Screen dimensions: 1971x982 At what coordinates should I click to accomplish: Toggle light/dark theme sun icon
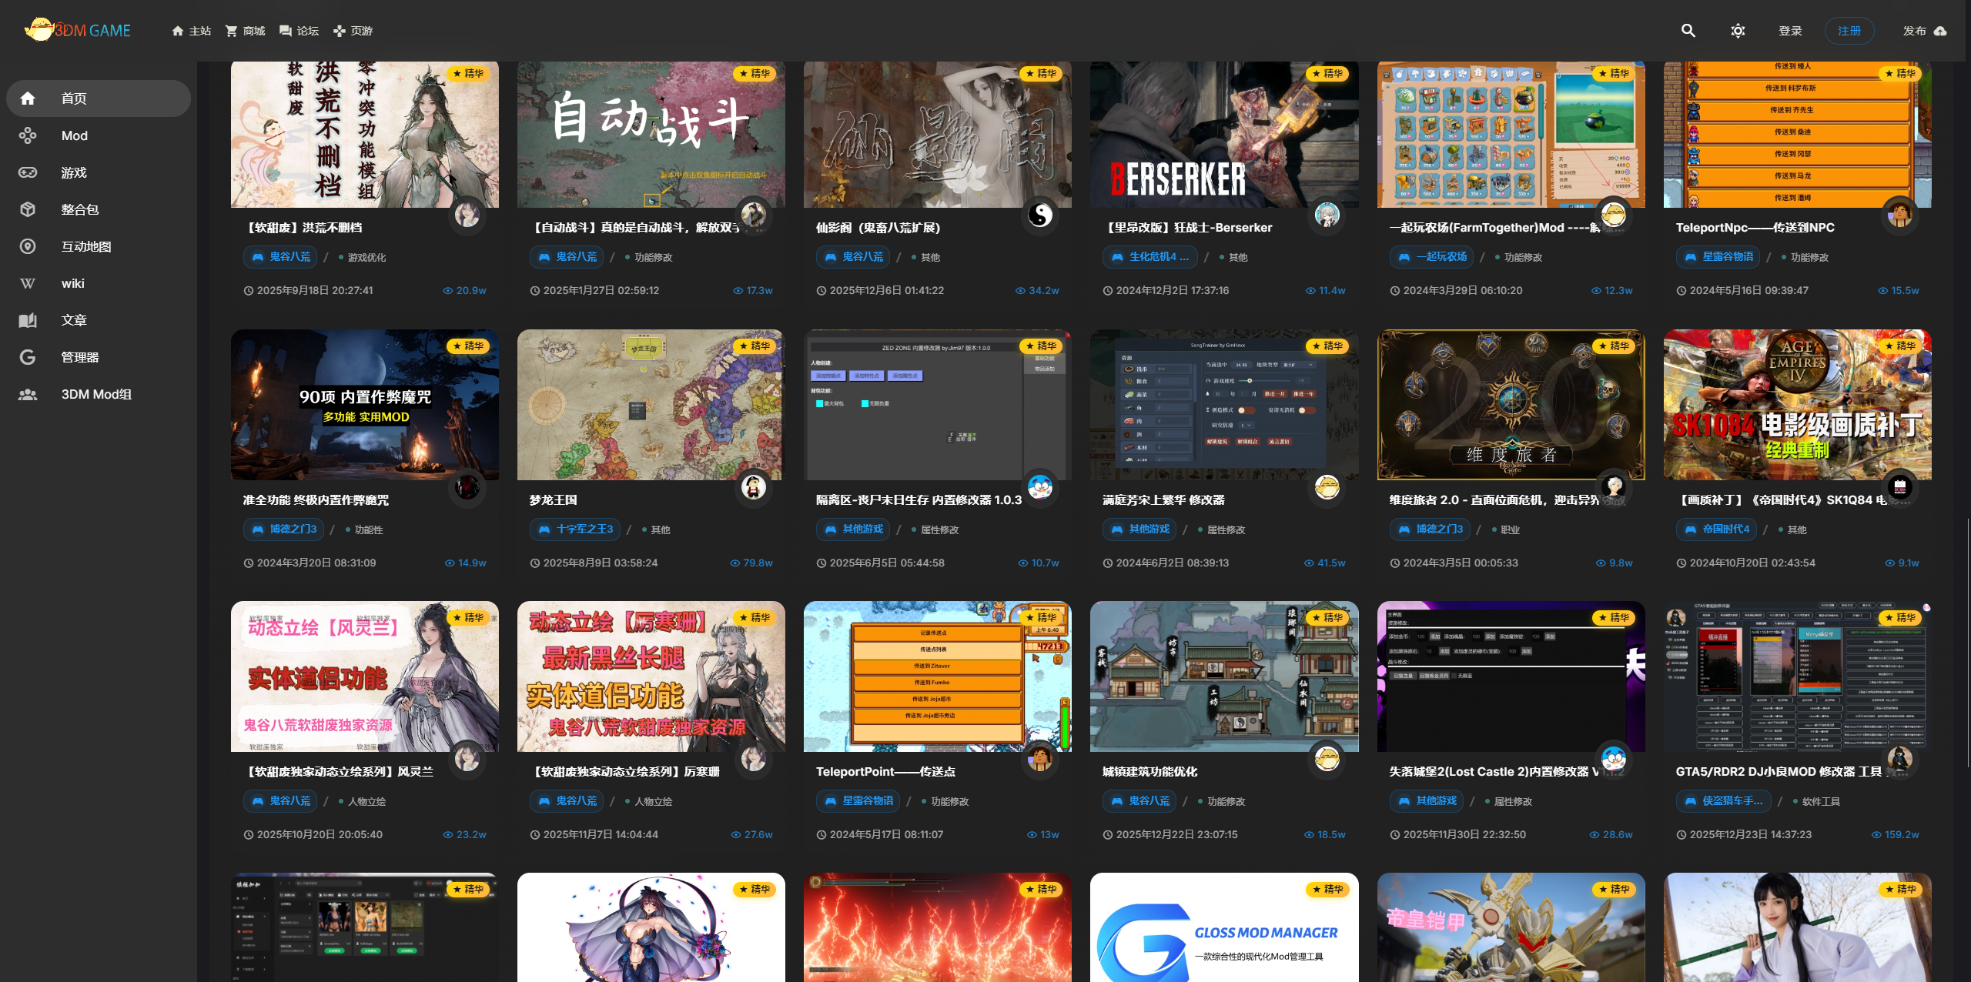pyautogui.click(x=1738, y=31)
